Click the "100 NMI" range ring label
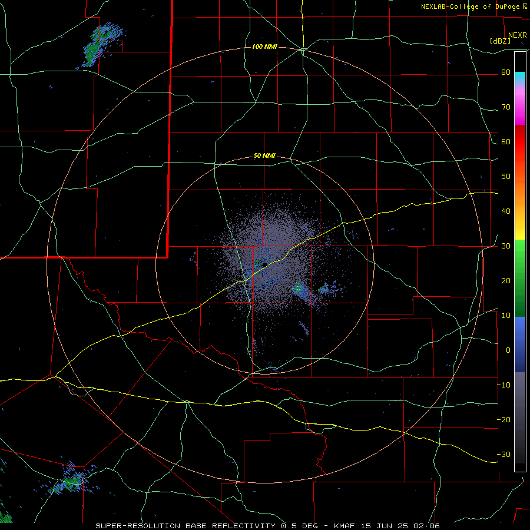Image resolution: width=530 pixels, height=530 pixels. coord(264,47)
